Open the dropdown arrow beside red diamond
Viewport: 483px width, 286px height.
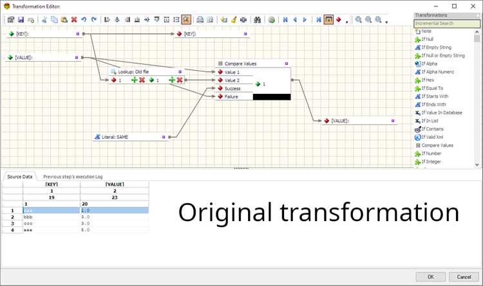click(347, 22)
